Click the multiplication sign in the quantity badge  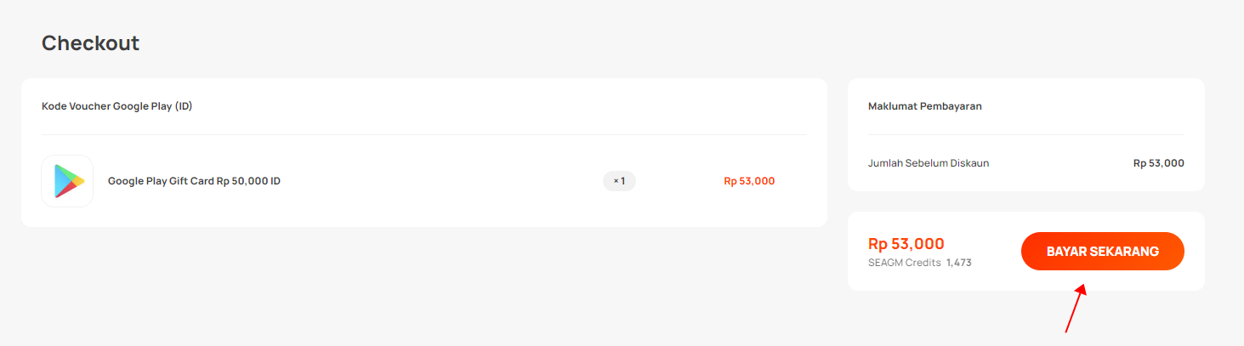tap(616, 181)
